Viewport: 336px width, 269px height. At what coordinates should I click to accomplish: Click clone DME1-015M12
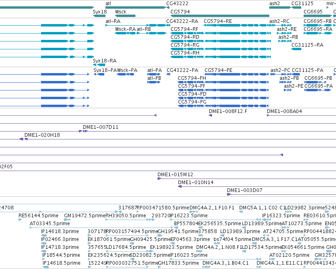[x=175, y=175]
